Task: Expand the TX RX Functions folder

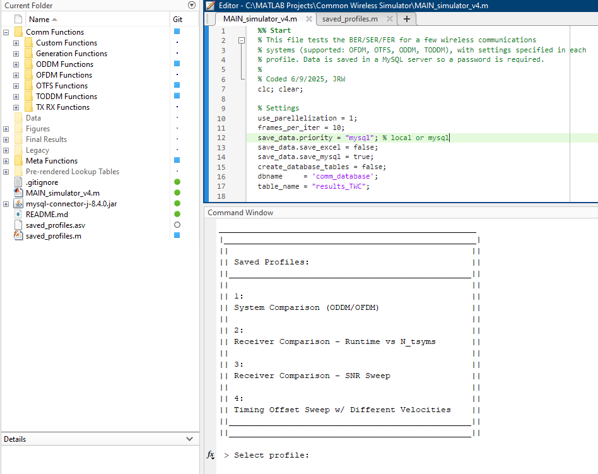Action: (x=16, y=107)
